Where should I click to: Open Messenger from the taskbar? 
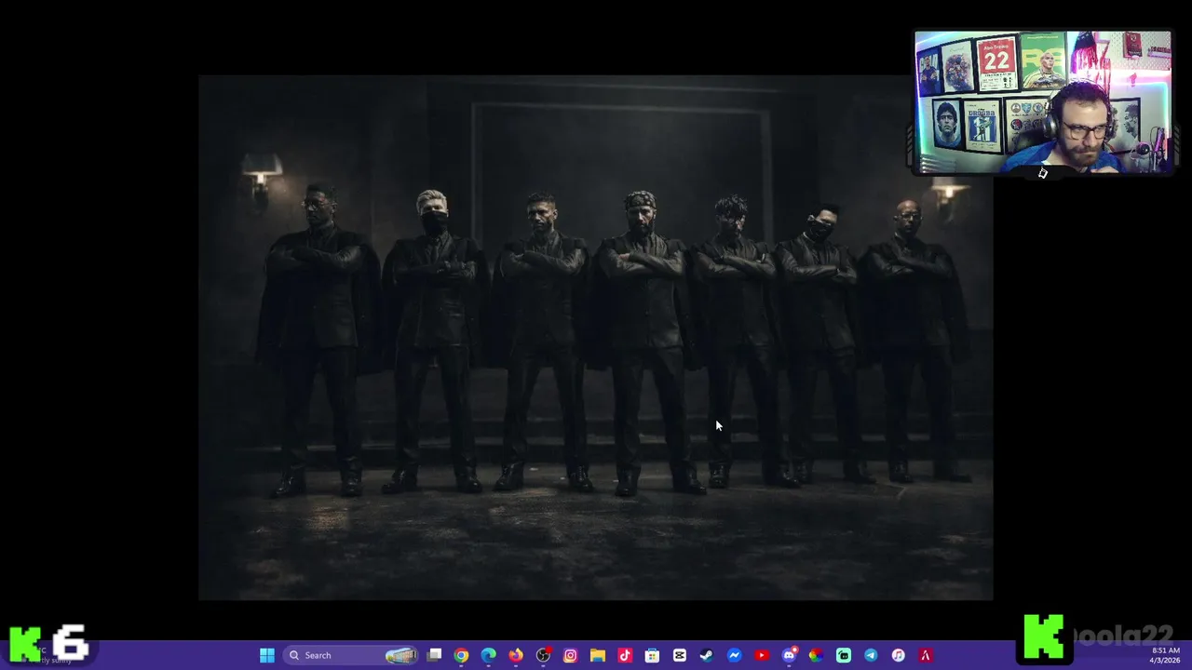click(x=734, y=655)
